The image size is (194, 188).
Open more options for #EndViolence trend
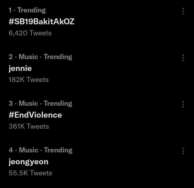[x=183, y=104]
